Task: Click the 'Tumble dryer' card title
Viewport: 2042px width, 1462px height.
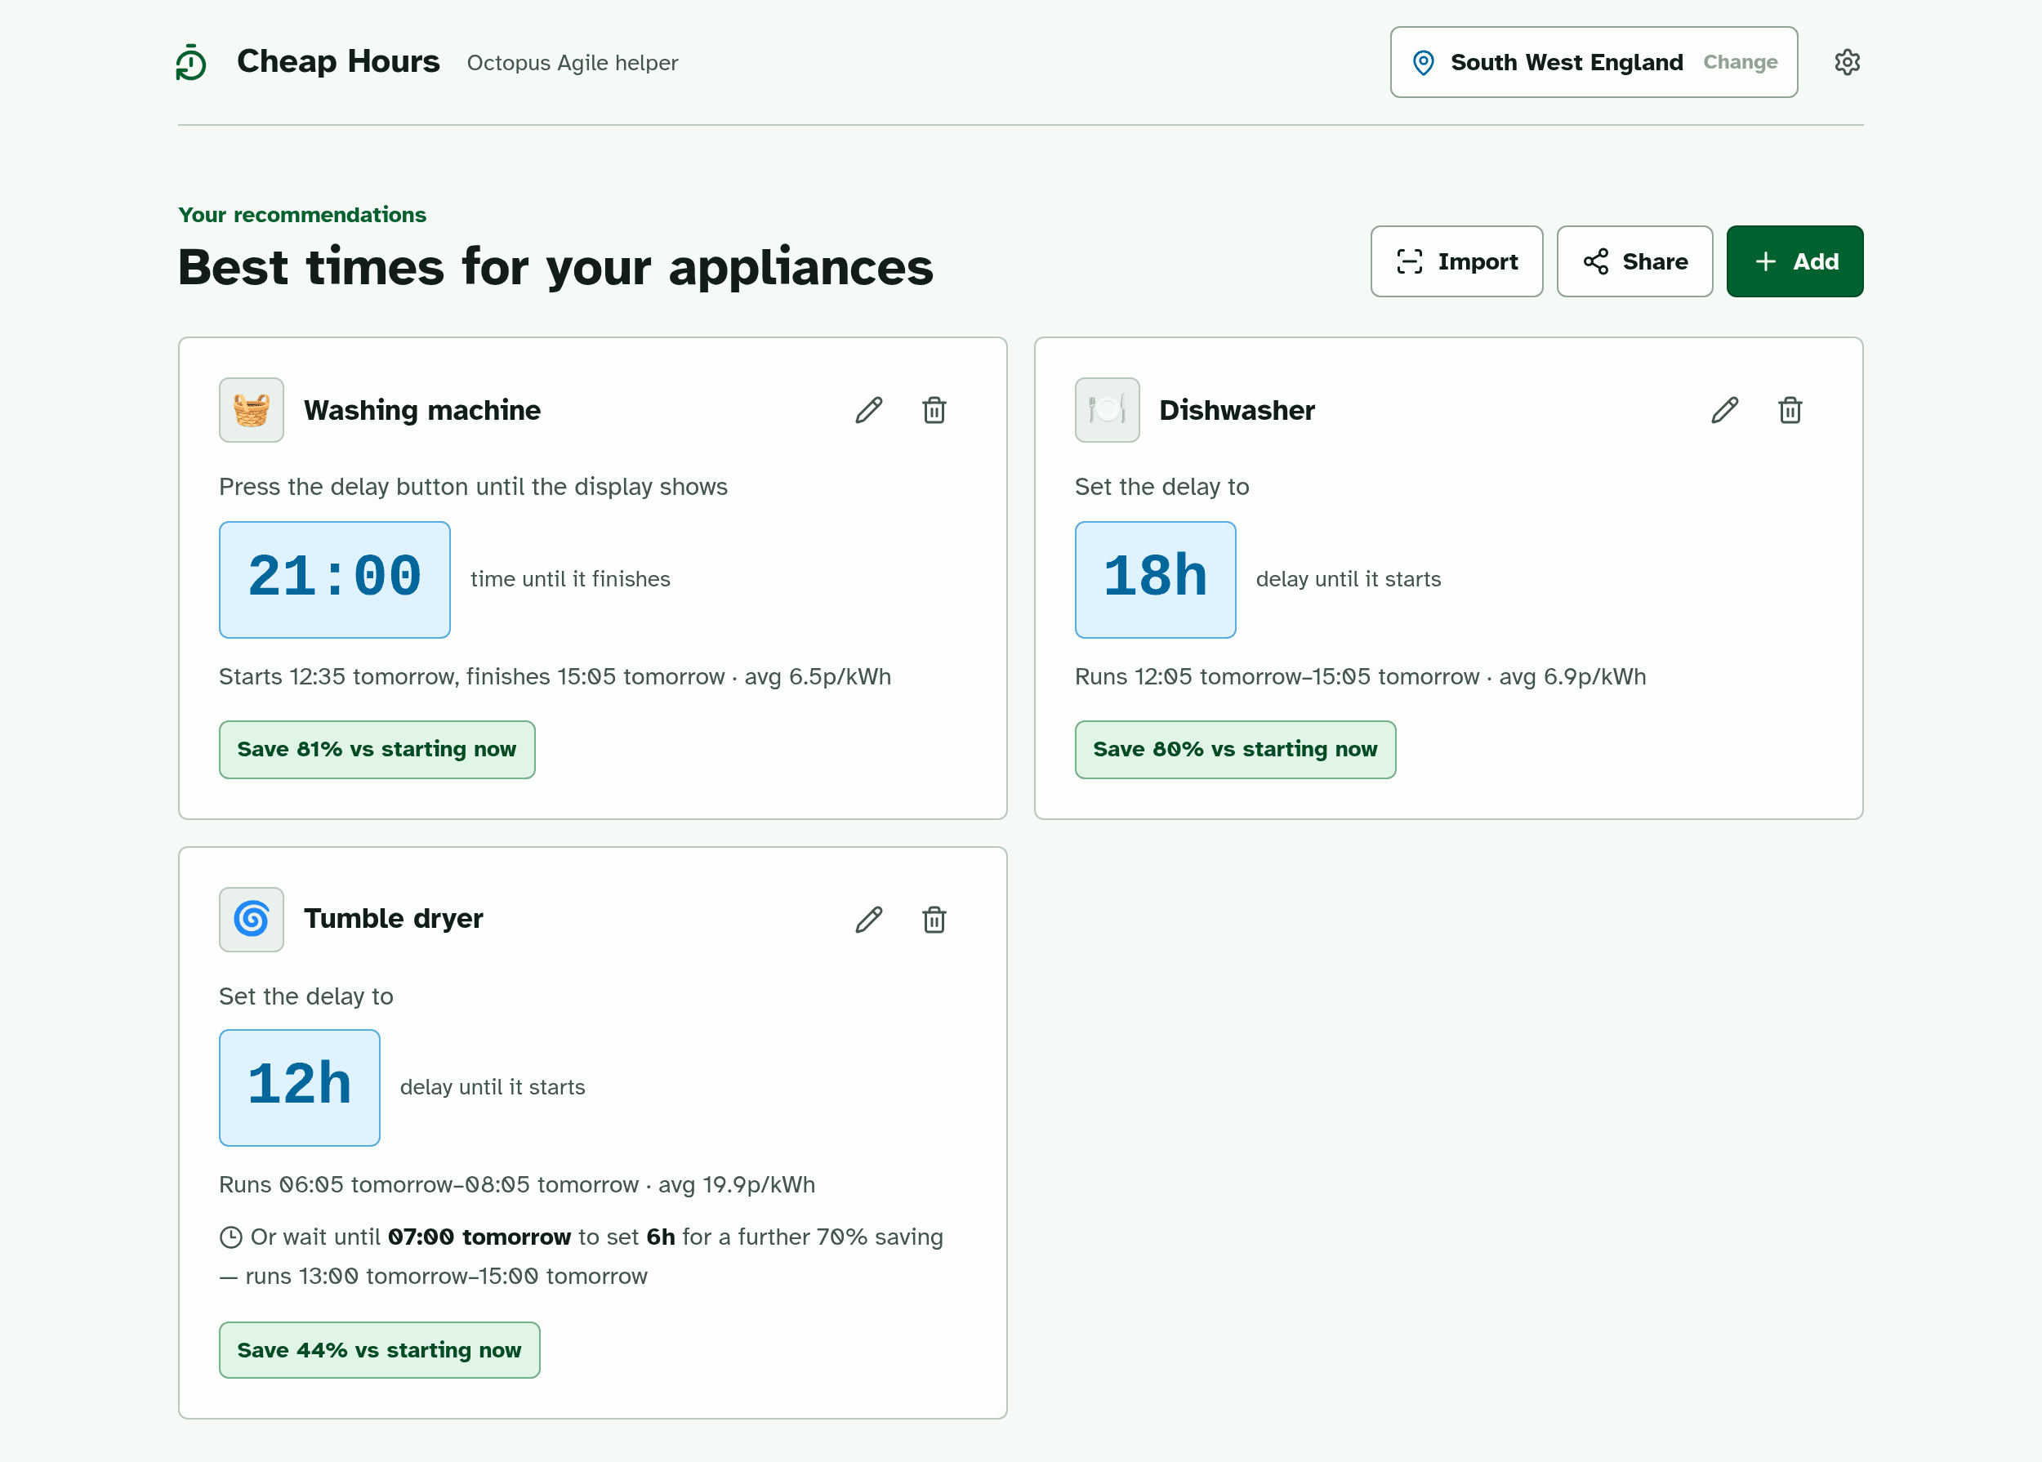Action: click(393, 918)
